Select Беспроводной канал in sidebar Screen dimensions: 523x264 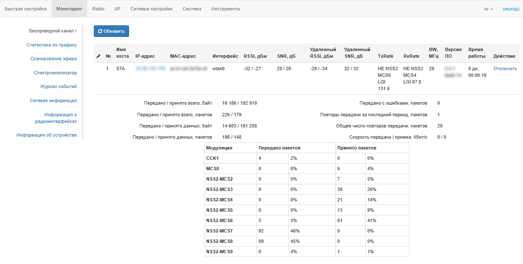(53, 31)
